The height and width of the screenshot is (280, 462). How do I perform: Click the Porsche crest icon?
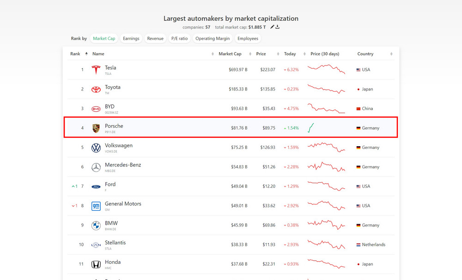[96, 128]
